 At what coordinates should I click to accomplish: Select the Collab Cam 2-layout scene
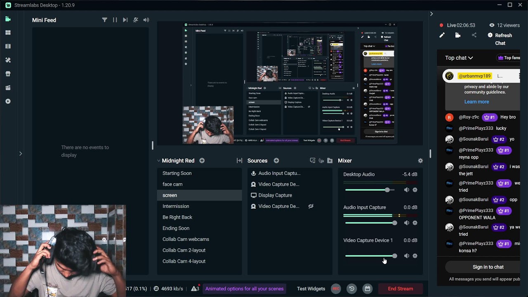coord(199,250)
